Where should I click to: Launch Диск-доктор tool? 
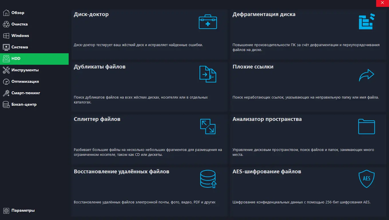pos(149,34)
